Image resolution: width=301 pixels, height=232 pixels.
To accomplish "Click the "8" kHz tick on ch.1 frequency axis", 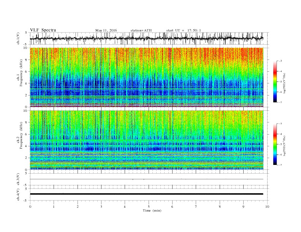I will (27, 60).
